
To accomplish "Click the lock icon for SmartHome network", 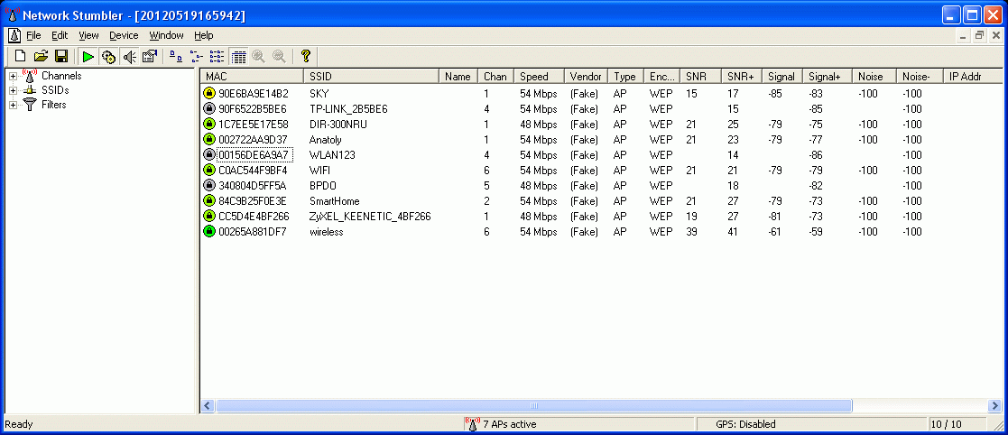I will pos(209,201).
